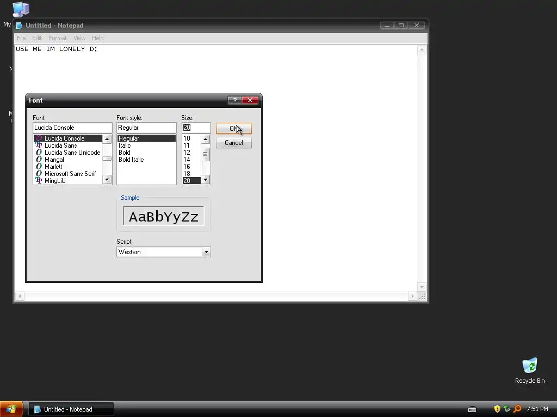Open the View menu in Notepad
Screen dimensions: 557x417
pos(79,38)
